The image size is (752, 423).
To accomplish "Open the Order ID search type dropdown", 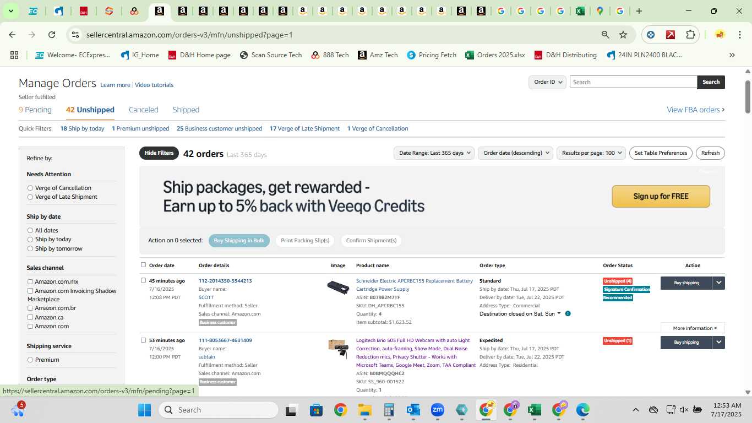I will pos(547,82).
